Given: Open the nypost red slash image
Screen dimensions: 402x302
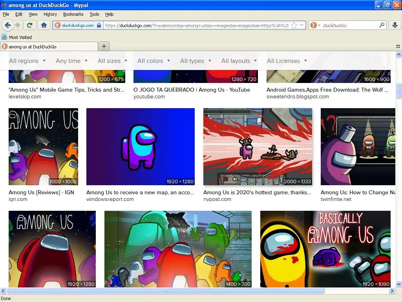Looking at the screenshot, I should (258, 147).
